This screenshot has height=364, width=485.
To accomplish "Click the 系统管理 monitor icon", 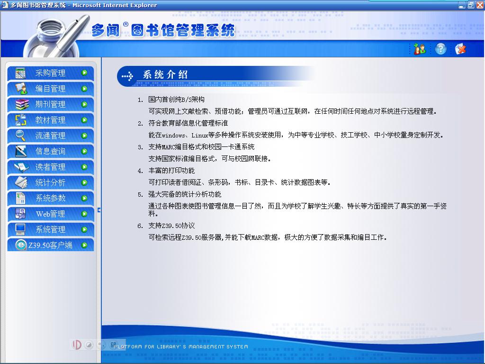I will click(21, 229).
